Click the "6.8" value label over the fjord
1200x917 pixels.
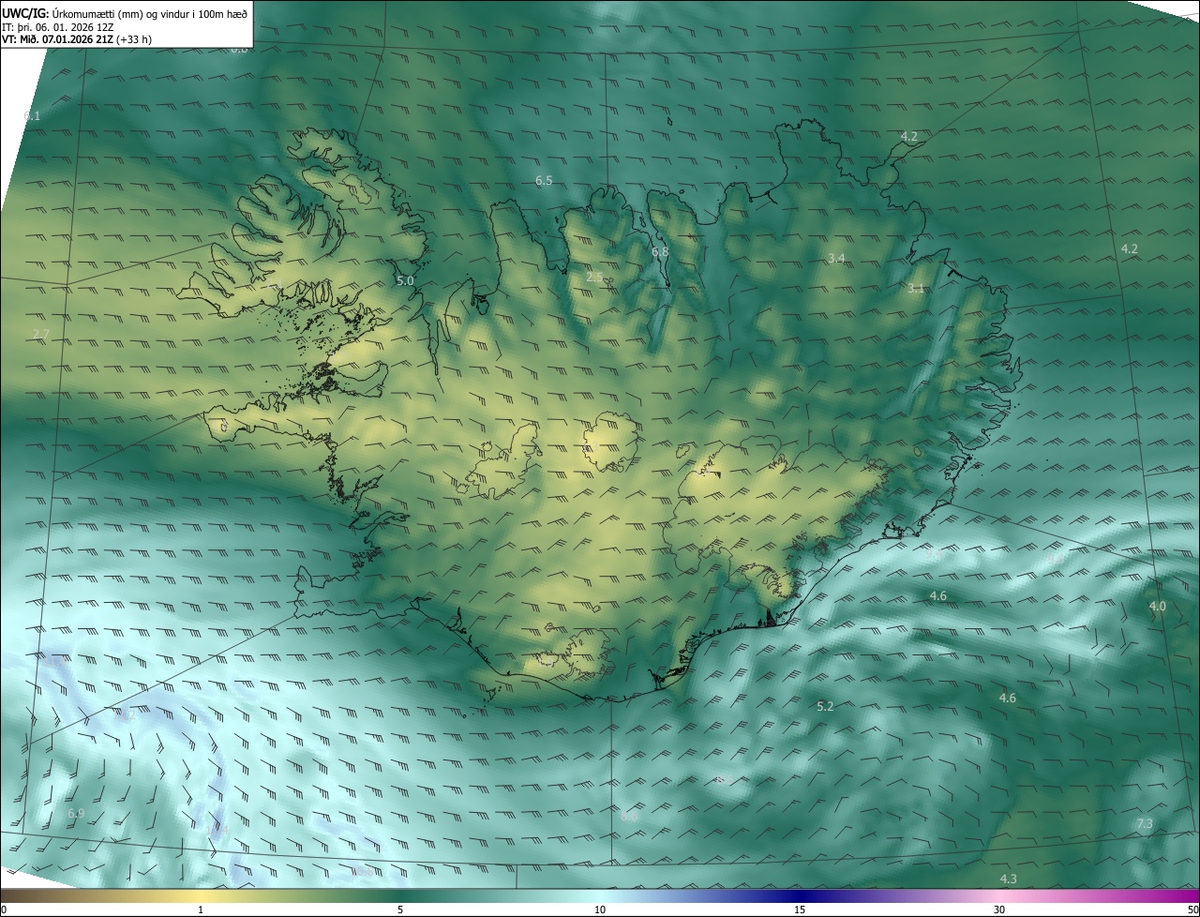pos(660,252)
